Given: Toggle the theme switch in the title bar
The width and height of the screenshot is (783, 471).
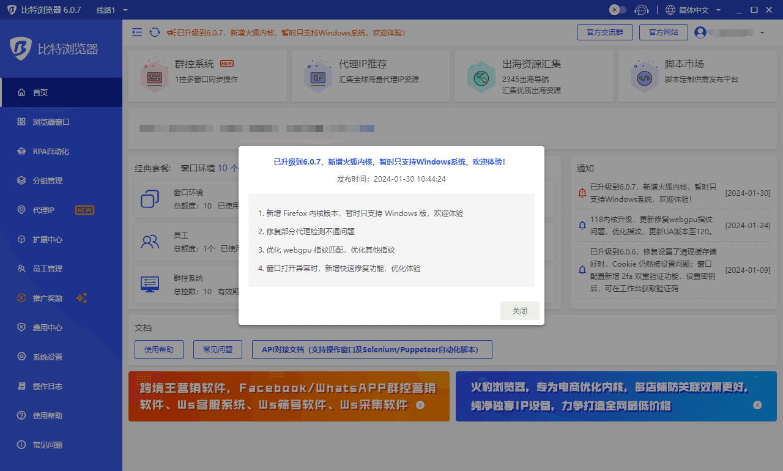Looking at the screenshot, I should point(617,10).
